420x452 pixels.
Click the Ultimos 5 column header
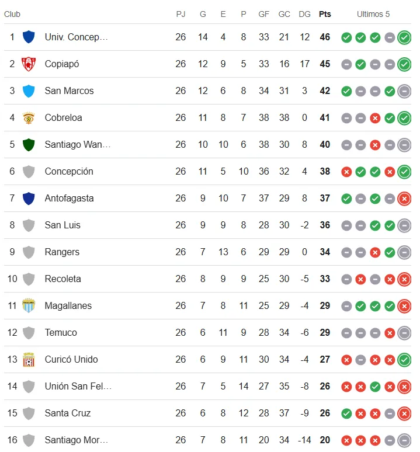[x=373, y=14]
